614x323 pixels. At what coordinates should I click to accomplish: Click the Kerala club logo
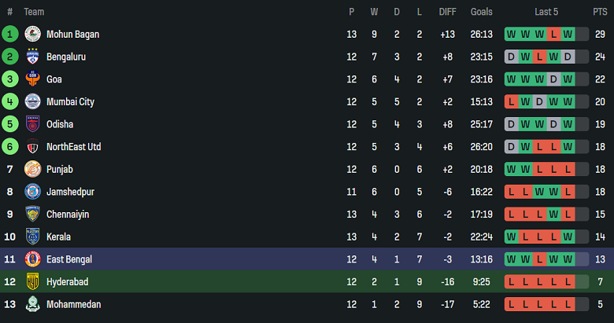(x=32, y=237)
